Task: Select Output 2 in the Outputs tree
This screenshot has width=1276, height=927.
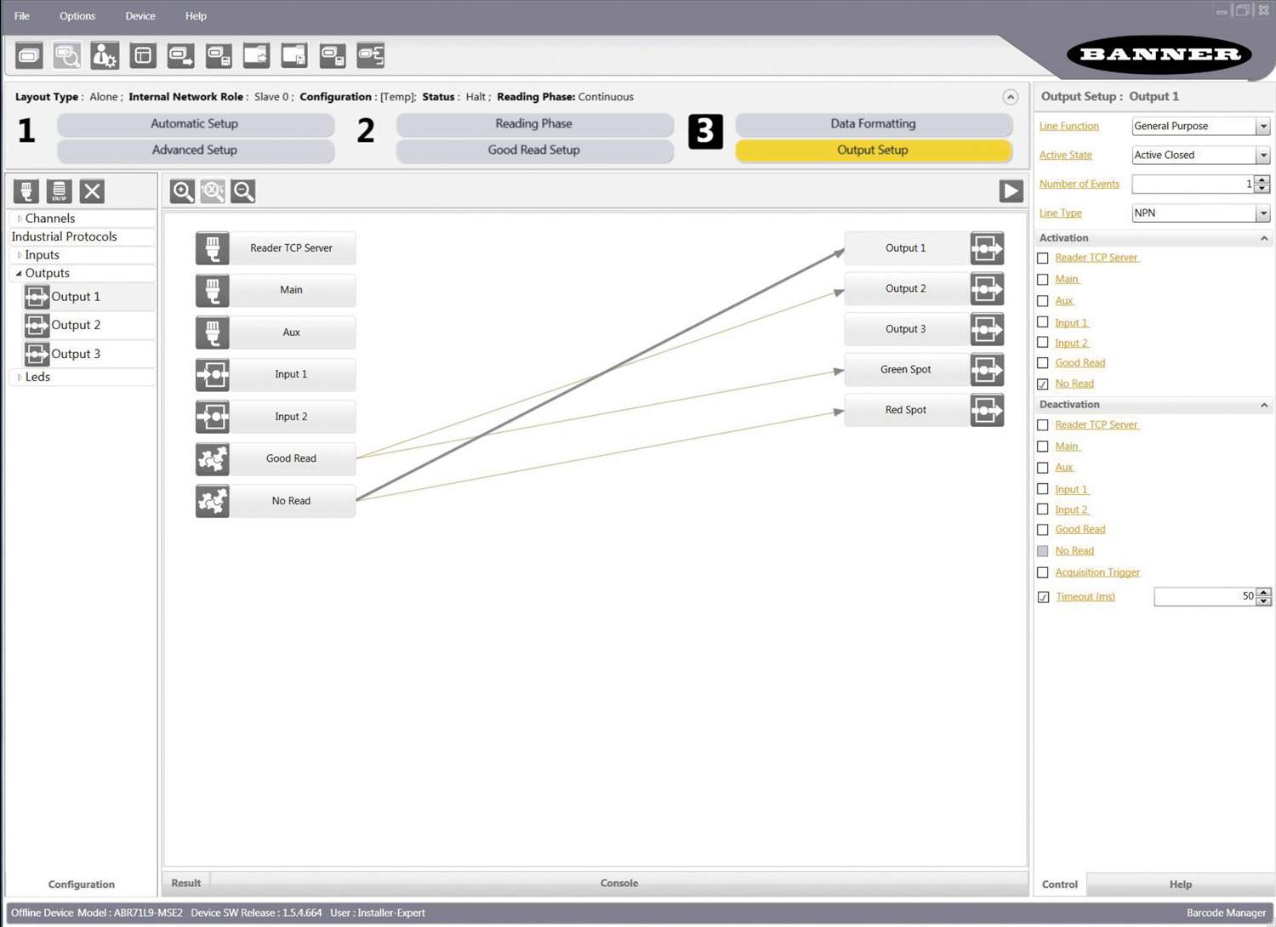Action: [77, 324]
